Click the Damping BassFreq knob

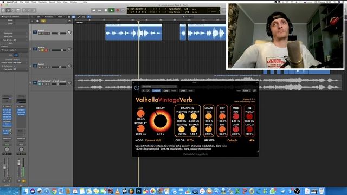pyautogui.click(x=182, y=129)
